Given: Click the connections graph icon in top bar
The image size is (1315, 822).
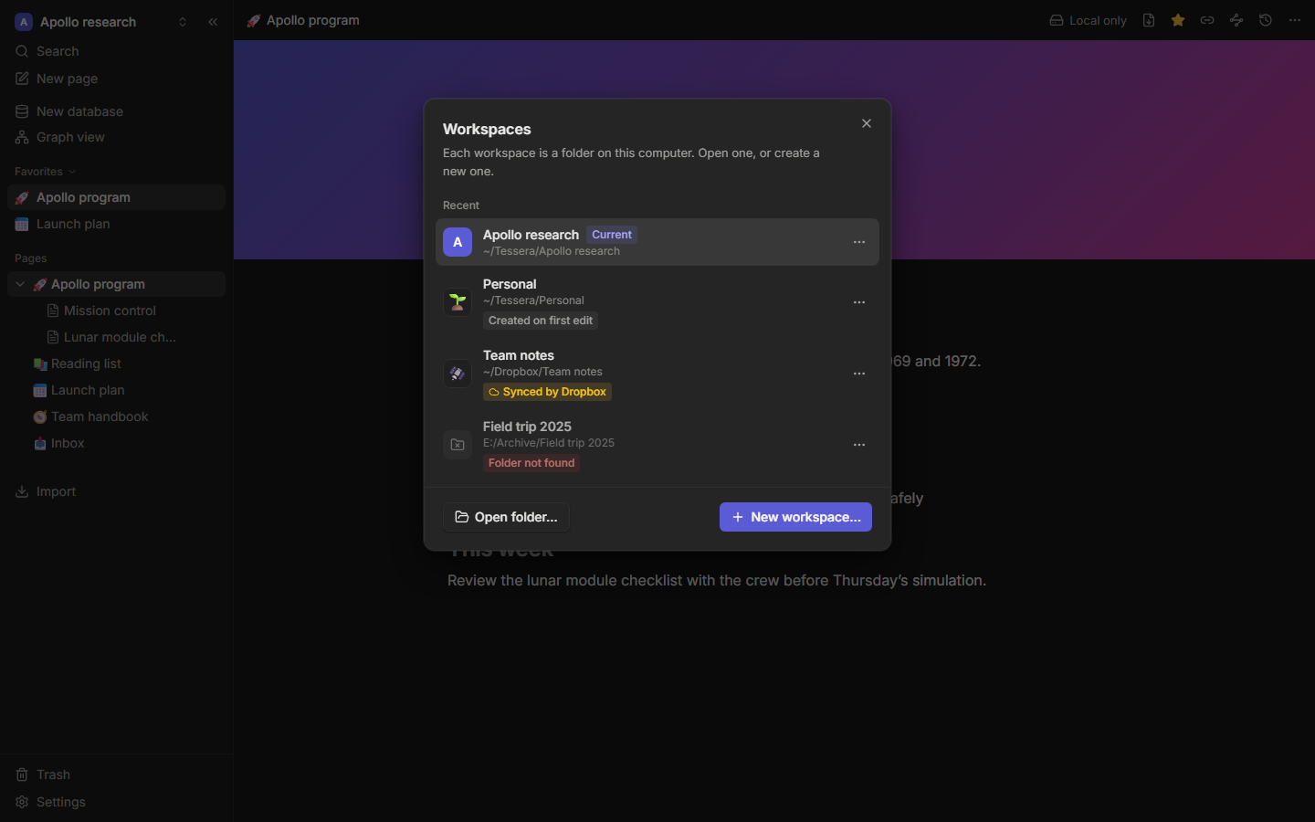Looking at the screenshot, I should point(1236,20).
